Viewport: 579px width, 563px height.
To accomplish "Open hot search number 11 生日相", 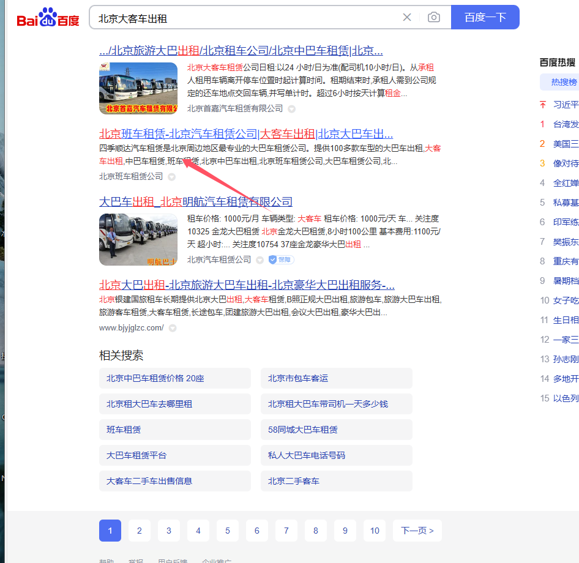I will click(566, 320).
